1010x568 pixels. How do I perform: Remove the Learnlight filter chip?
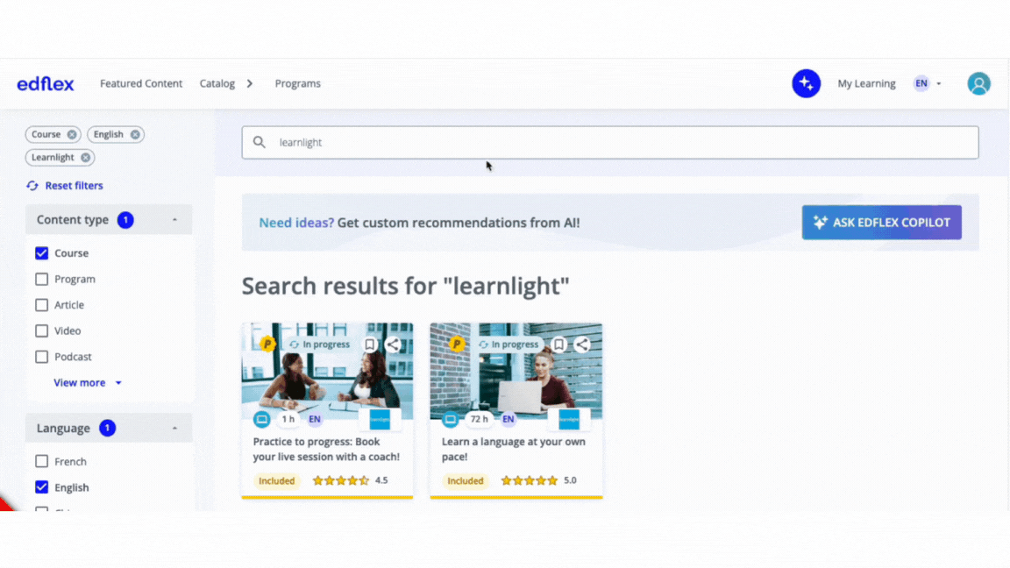(x=86, y=158)
